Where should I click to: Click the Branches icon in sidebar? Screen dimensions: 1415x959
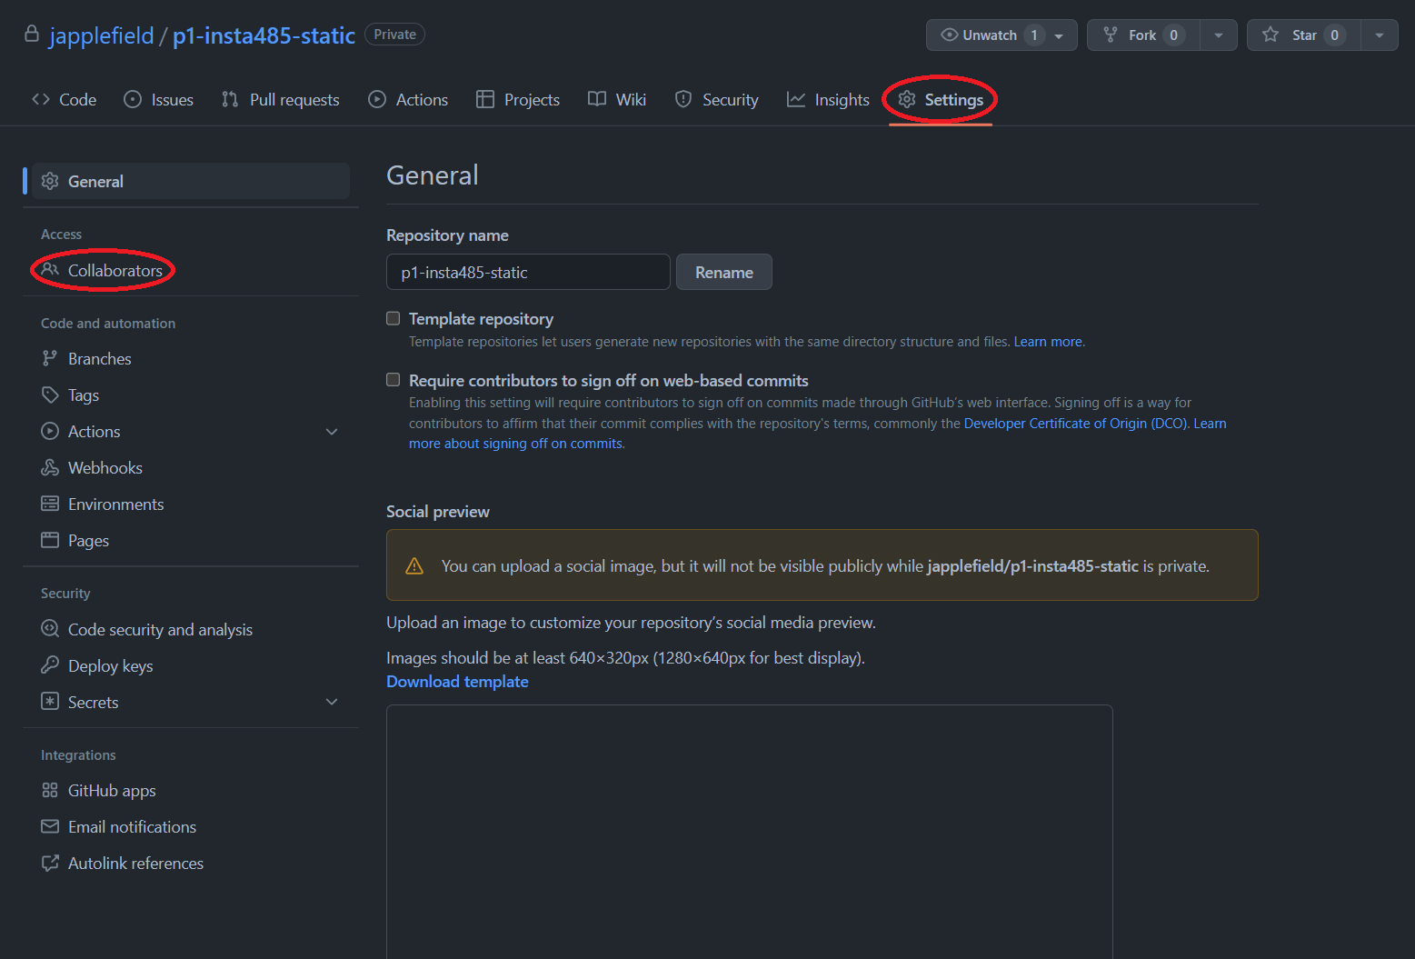50,358
